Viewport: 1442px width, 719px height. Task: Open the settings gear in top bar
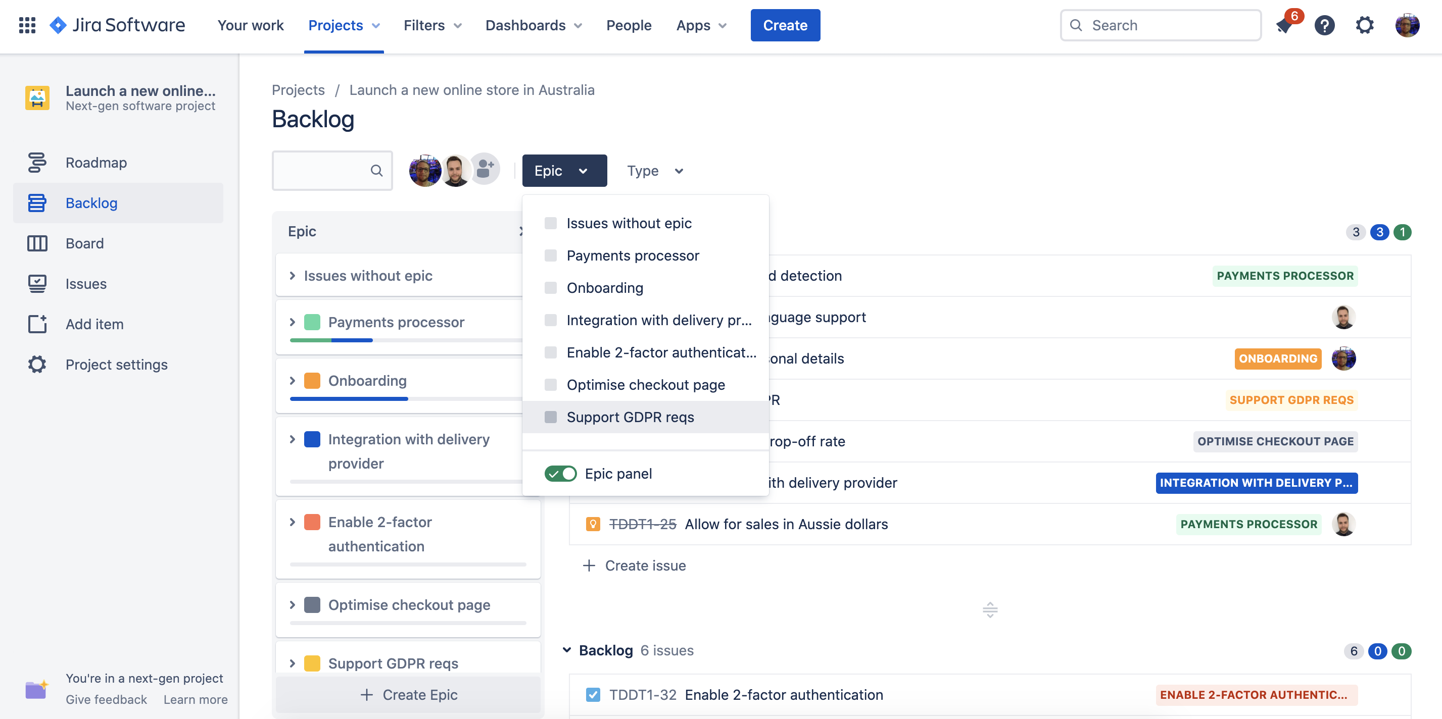(x=1364, y=25)
